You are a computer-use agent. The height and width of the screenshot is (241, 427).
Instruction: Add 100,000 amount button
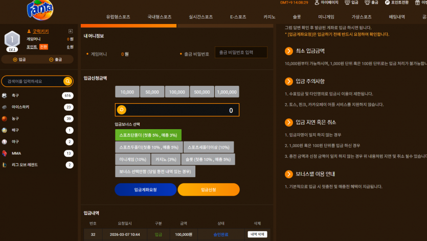tap(177, 92)
